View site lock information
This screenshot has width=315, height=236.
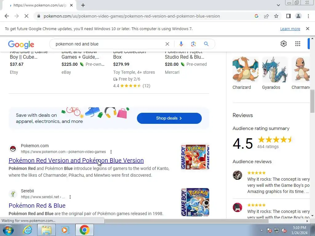(39, 16)
